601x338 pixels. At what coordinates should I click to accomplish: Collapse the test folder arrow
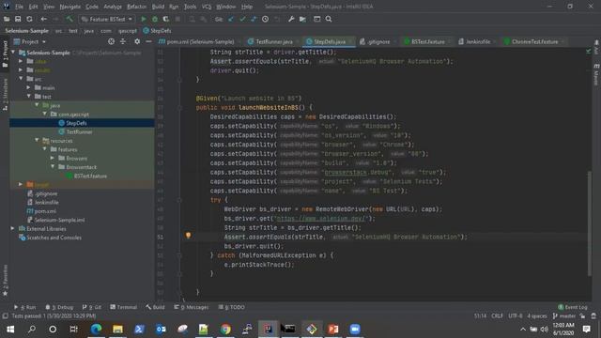pyautogui.click(x=29, y=96)
